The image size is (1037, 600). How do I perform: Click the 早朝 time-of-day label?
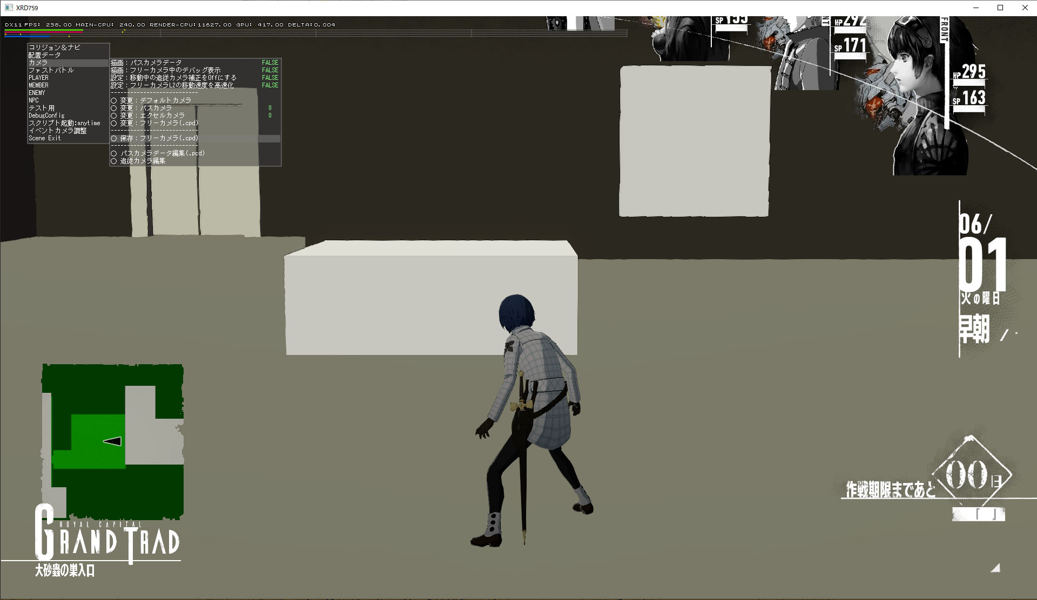[974, 329]
